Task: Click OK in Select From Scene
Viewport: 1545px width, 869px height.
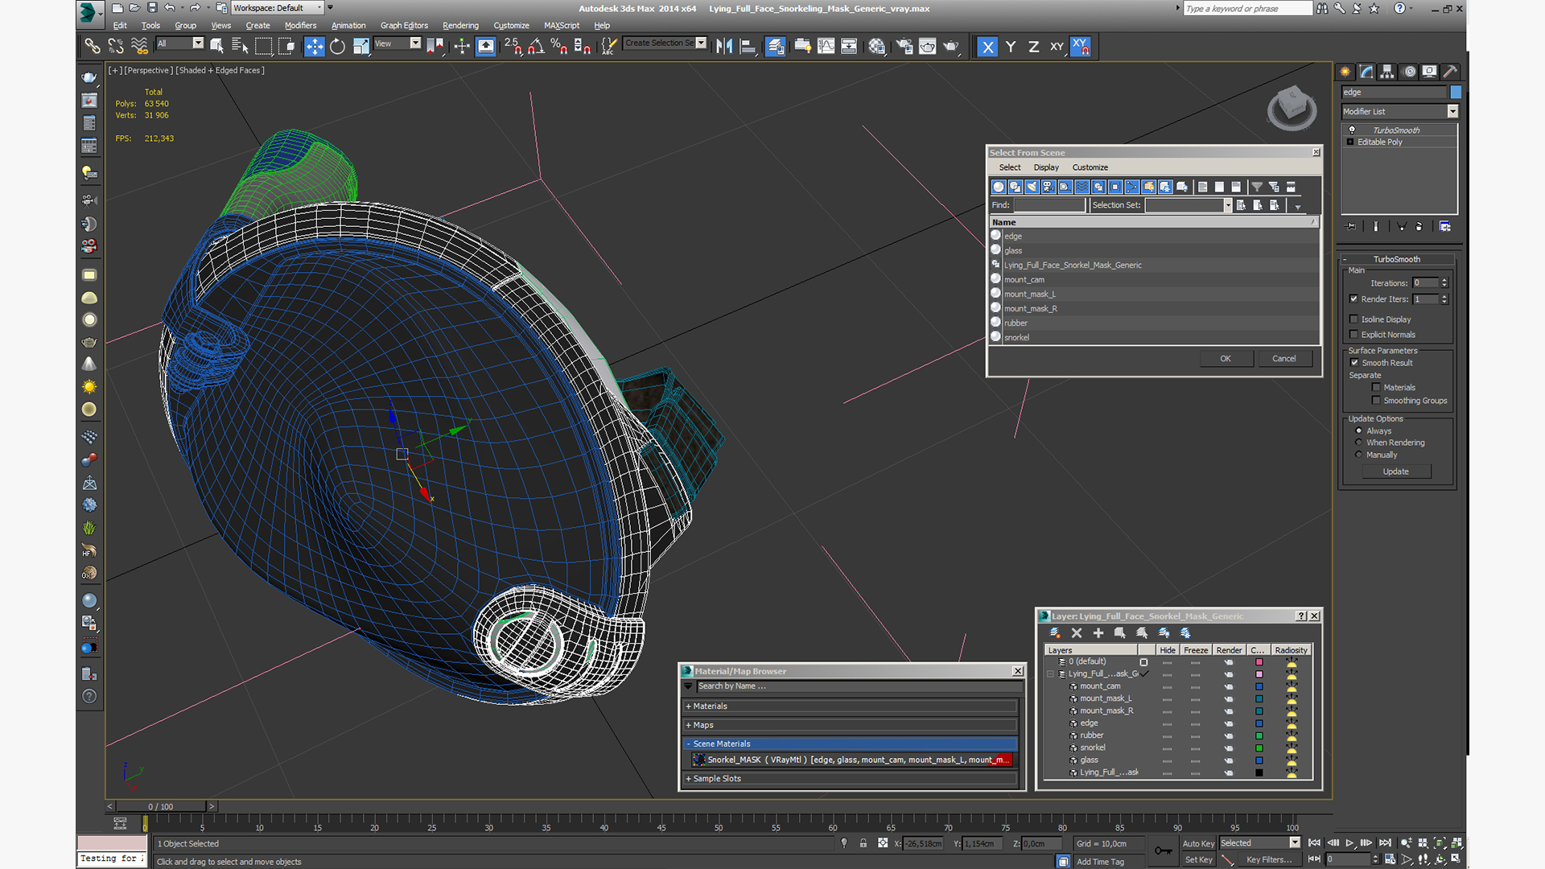Action: coord(1226,359)
